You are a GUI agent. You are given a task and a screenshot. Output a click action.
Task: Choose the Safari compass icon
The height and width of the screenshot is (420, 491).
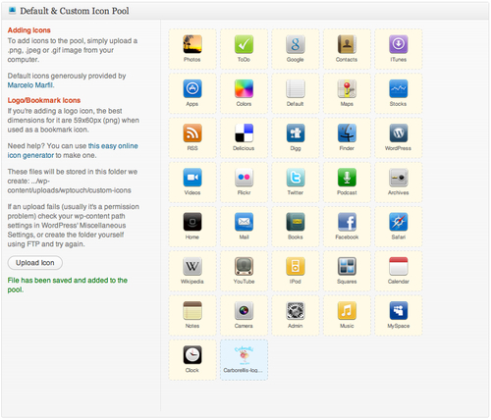pyautogui.click(x=399, y=222)
